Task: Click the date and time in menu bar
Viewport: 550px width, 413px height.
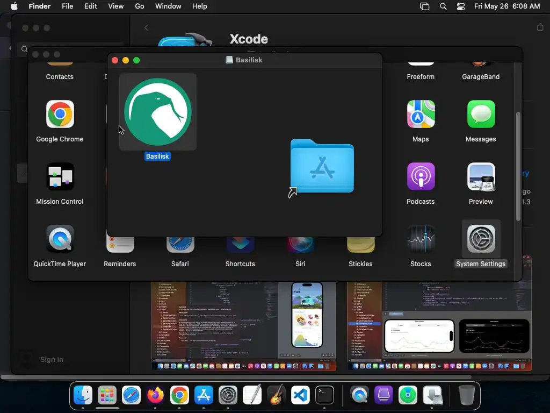Action: point(507,6)
